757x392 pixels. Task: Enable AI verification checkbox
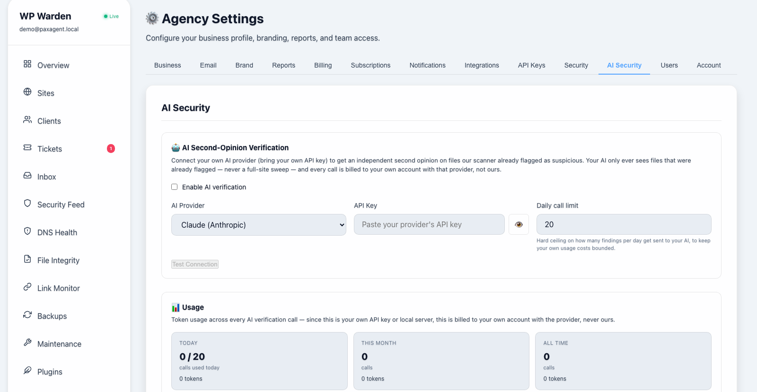(x=175, y=187)
